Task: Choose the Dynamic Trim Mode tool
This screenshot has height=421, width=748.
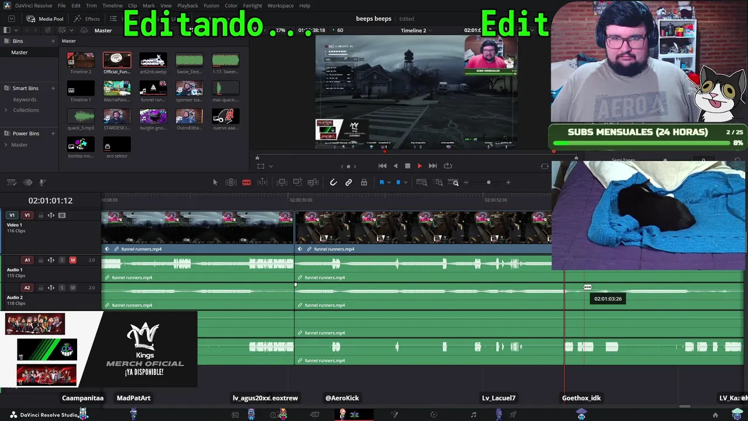Action: (262, 182)
